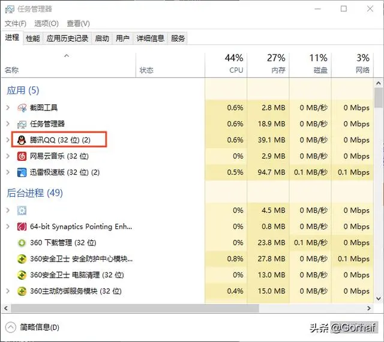384x342 pixels.
Task: Click the 应用 (5) group heading
Action: click(23, 91)
